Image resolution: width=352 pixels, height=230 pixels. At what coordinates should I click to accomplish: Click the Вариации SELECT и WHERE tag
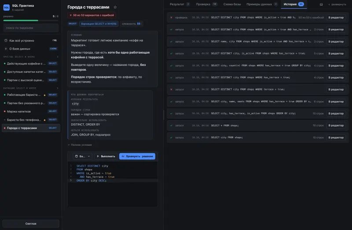coord(99,24)
